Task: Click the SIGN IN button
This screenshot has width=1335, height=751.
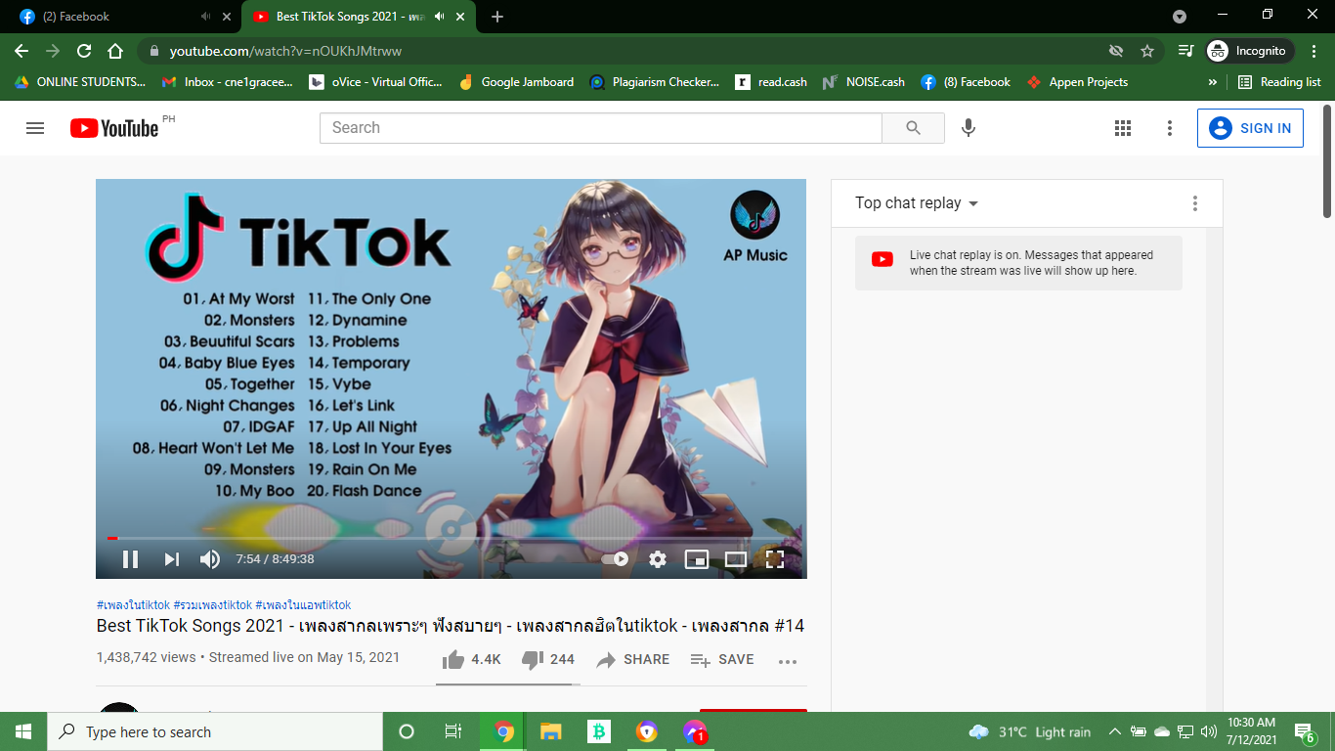Action: [1250, 128]
